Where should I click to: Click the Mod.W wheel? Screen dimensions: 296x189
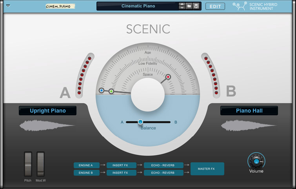click(x=41, y=164)
